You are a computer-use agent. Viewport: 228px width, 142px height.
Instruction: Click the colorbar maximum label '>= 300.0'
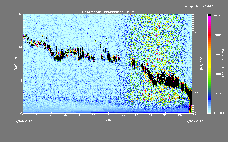(x=219, y=16)
